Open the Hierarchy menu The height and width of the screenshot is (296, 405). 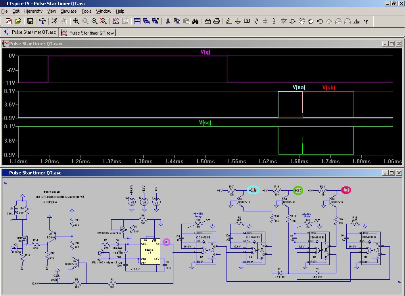33,11
